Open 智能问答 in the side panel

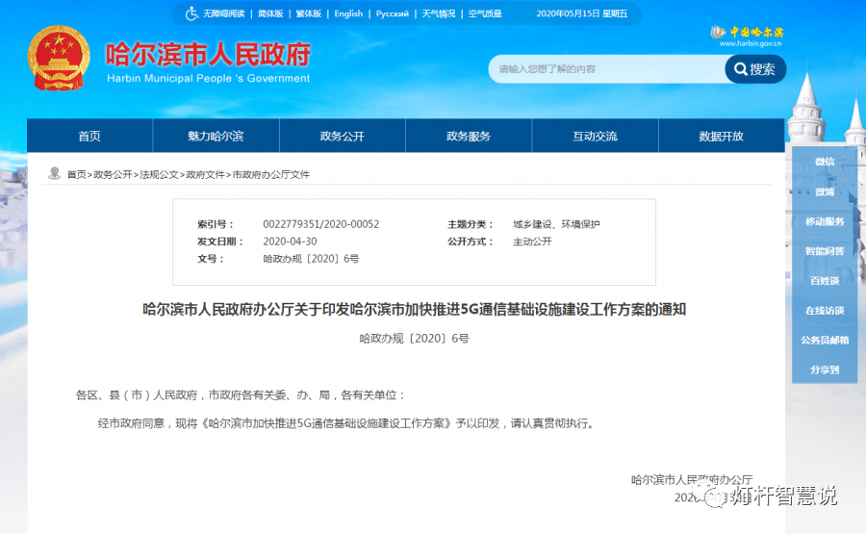(x=825, y=251)
